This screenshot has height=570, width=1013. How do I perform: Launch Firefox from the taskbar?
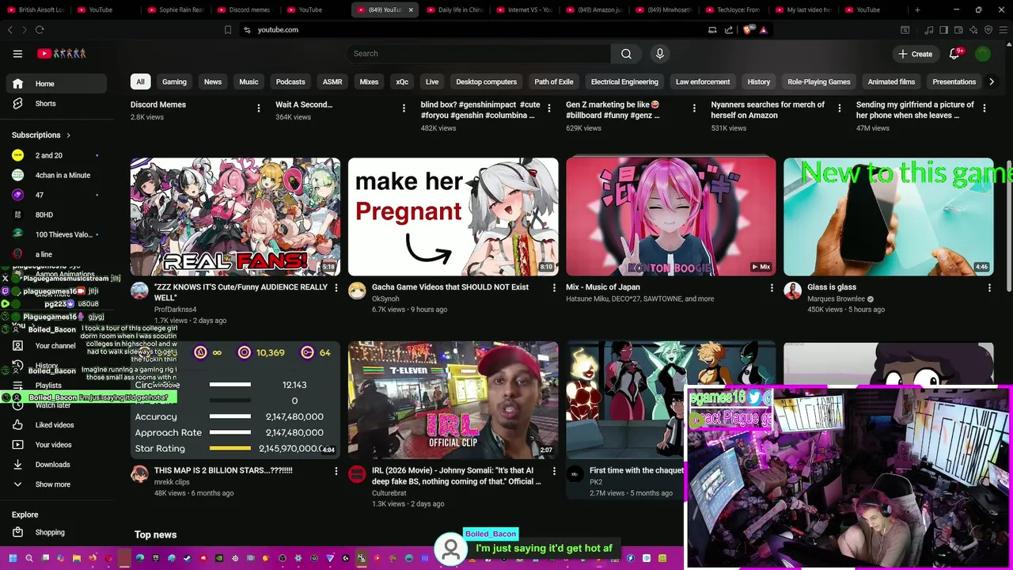click(93, 558)
